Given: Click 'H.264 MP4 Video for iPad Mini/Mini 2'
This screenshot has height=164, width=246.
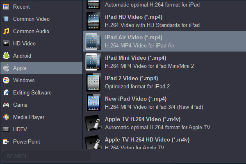Looking at the screenshot, I should tap(149, 66).
